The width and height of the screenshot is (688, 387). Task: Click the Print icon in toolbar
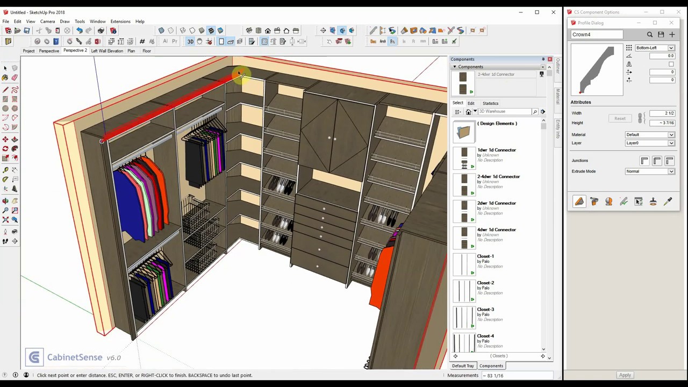(x=101, y=31)
